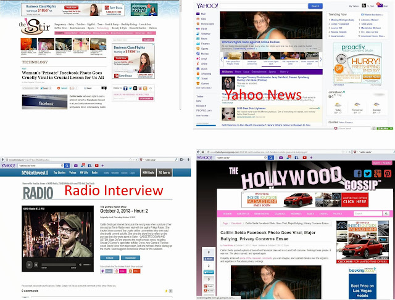This screenshot has width=395, height=300.
Task: Click Google+ icon in Hollywood Gossip header
Action: 378,173
